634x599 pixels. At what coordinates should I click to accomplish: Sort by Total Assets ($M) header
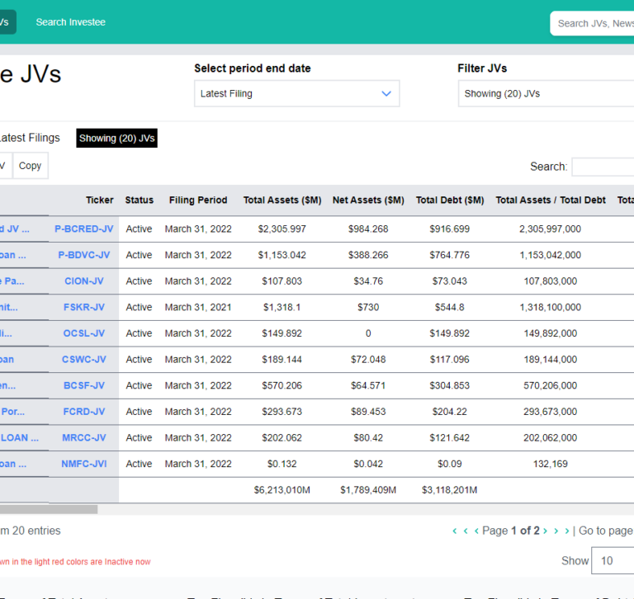pos(282,200)
